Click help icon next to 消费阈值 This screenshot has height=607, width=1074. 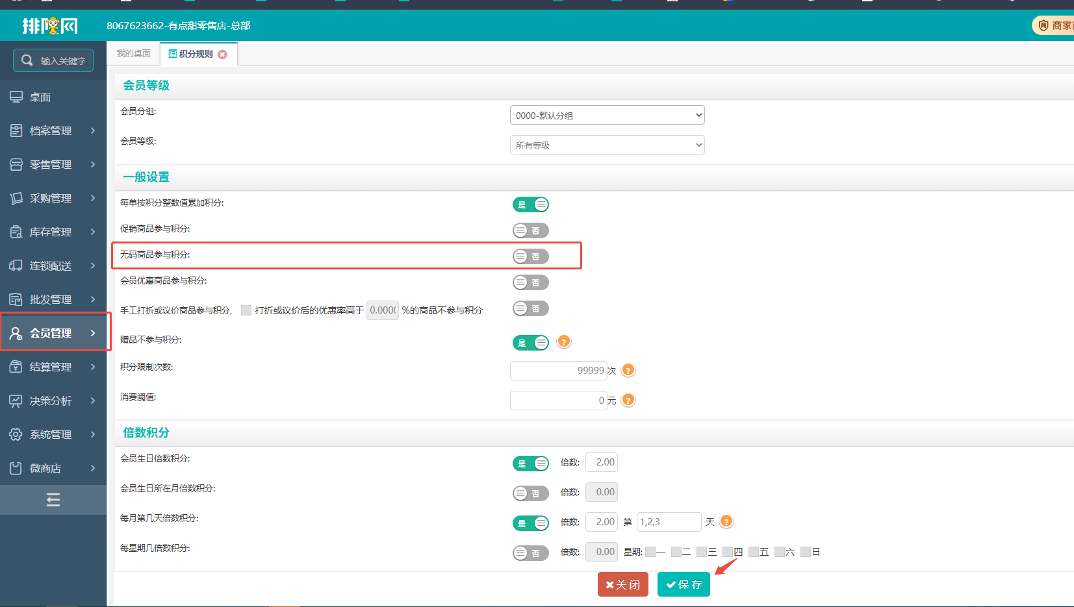[x=628, y=400]
